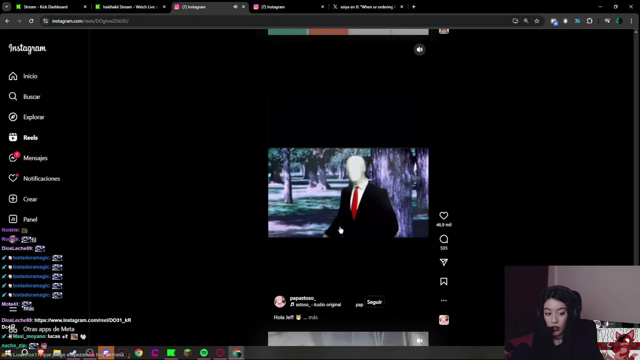The width and height of the screenshot is (640, 360).
Task: Click the 7TV extension icon
Action: click(x=577, y=21)
